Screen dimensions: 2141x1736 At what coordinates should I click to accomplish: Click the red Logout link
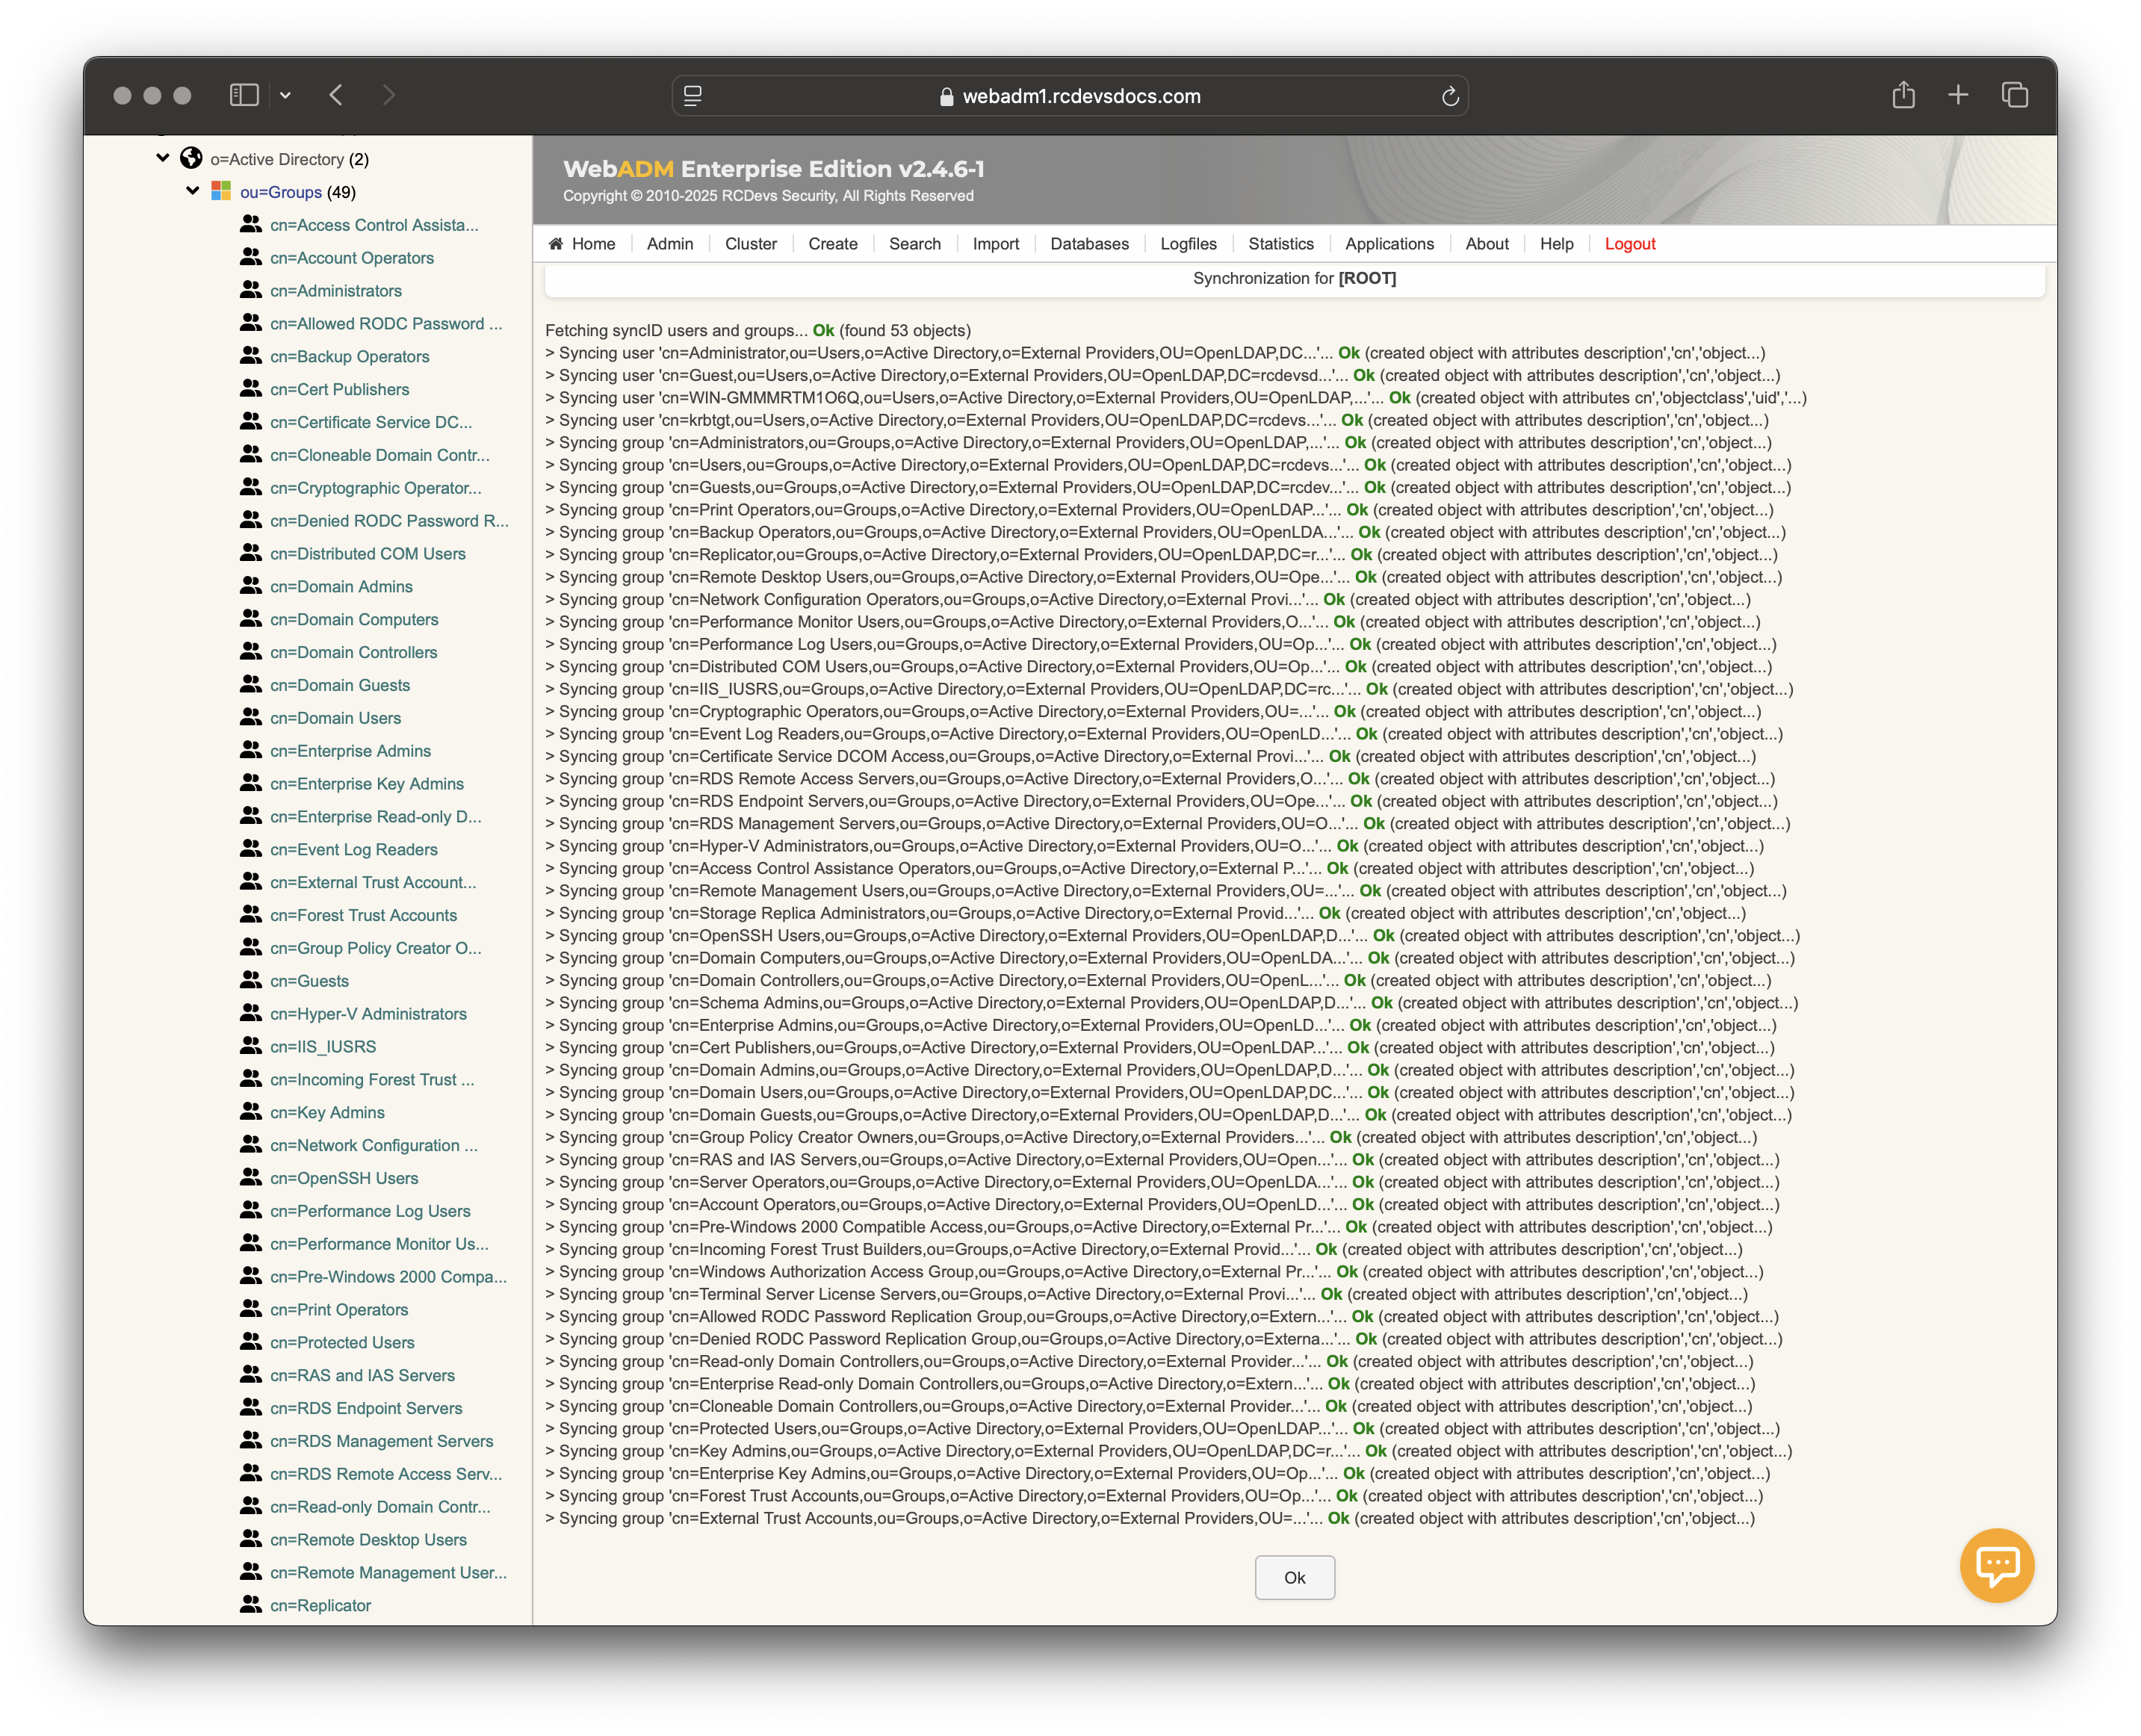tap(1630, 244)
